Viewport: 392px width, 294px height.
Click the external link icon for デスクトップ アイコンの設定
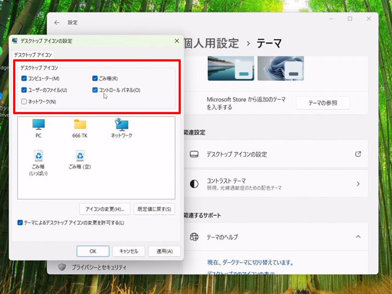[358, 154]
